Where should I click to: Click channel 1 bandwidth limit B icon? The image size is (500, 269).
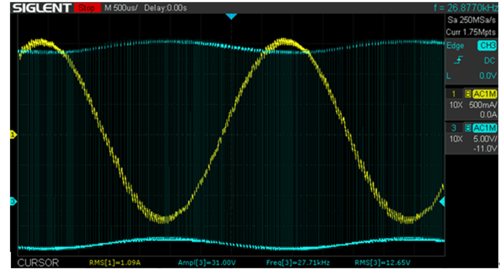pyautogui.click(x=468, y=94)
